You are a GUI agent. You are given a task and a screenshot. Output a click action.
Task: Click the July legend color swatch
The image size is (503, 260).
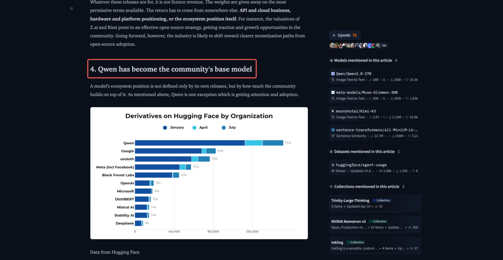pos(224,128)
